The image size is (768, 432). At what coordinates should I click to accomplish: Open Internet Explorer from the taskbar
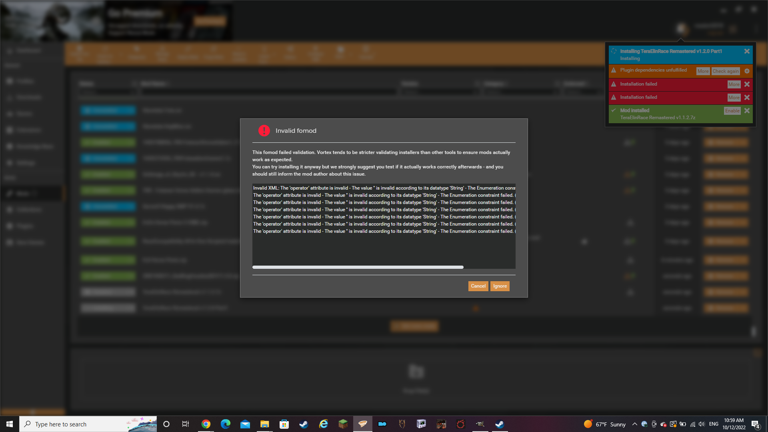pos(324,424)
